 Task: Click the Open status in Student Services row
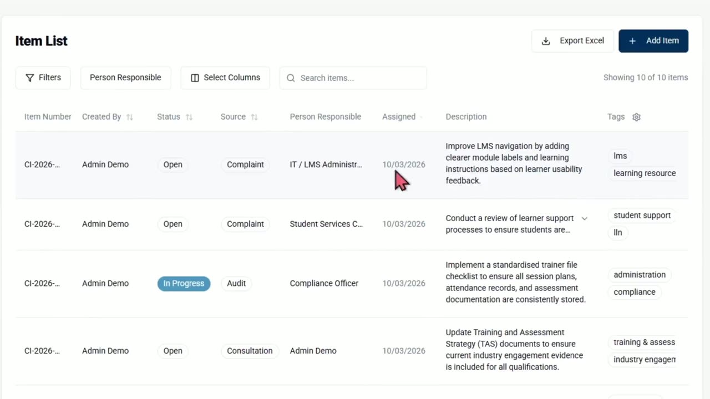[173, 224]
